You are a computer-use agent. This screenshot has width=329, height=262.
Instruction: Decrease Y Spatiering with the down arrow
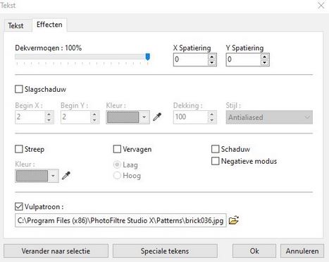pos(264,62)
